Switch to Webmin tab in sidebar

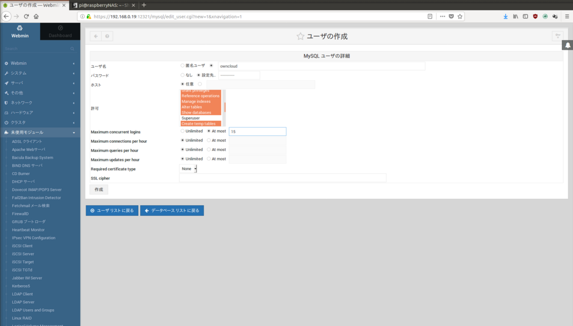pos(20,32)
